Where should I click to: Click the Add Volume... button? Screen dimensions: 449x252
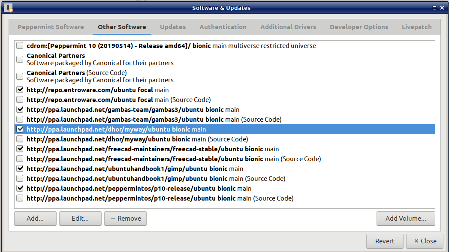point(405,219)
